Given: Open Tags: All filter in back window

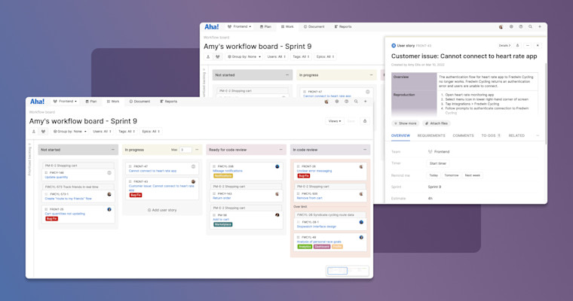Looking at the screenshot, I should click(301, 56).
